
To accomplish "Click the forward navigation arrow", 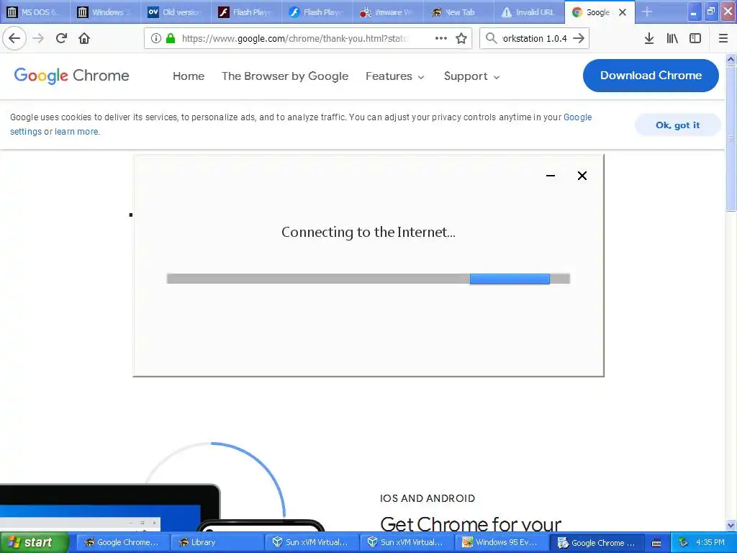I will tap(39, 38).
